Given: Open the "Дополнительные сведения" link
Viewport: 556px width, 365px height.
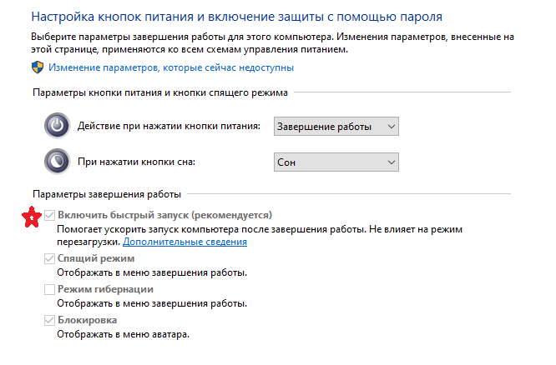Looking at the screenshot, I should tap(184, 242).
